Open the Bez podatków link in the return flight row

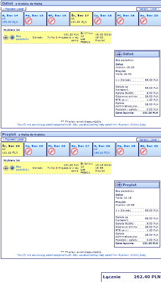[22, 168]
